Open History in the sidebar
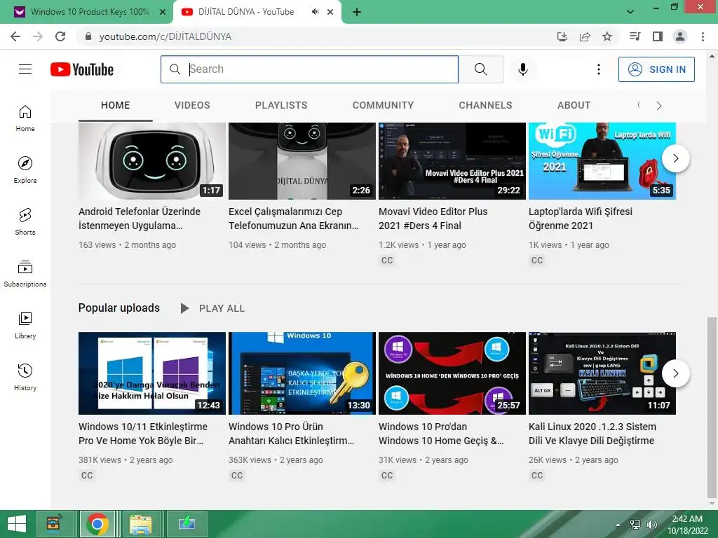 point(25,378)
